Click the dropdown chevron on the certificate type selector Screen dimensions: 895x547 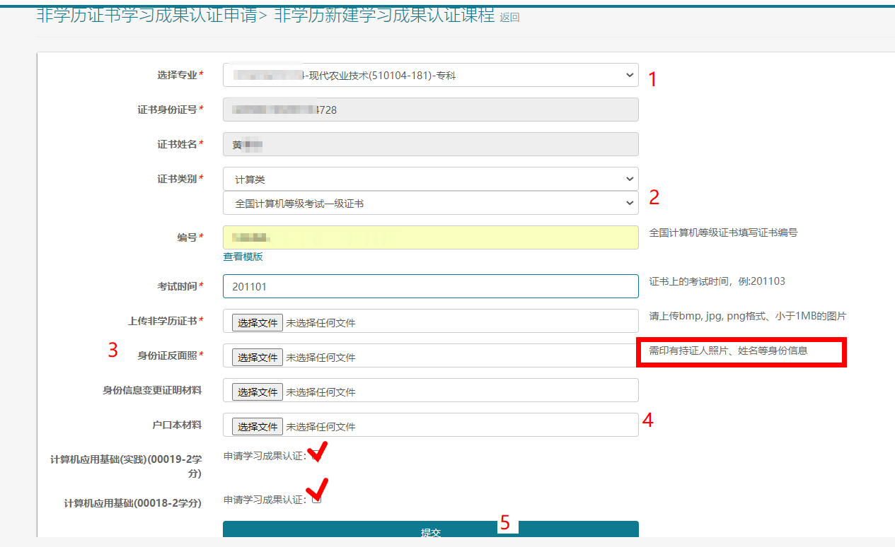pyautogui.click(x=628, y=179)
